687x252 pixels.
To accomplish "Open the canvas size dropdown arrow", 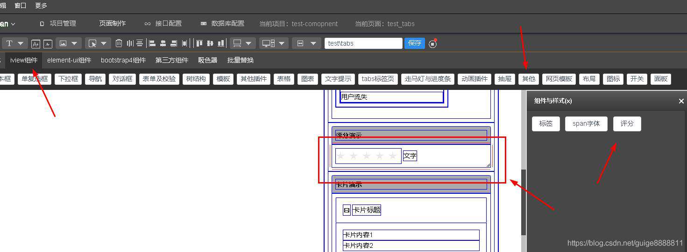I will tap(248, 43).
